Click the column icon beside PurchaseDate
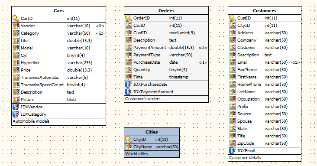This screenshot has height=166, width=317. pyautogui.click(x=129, y=62)
